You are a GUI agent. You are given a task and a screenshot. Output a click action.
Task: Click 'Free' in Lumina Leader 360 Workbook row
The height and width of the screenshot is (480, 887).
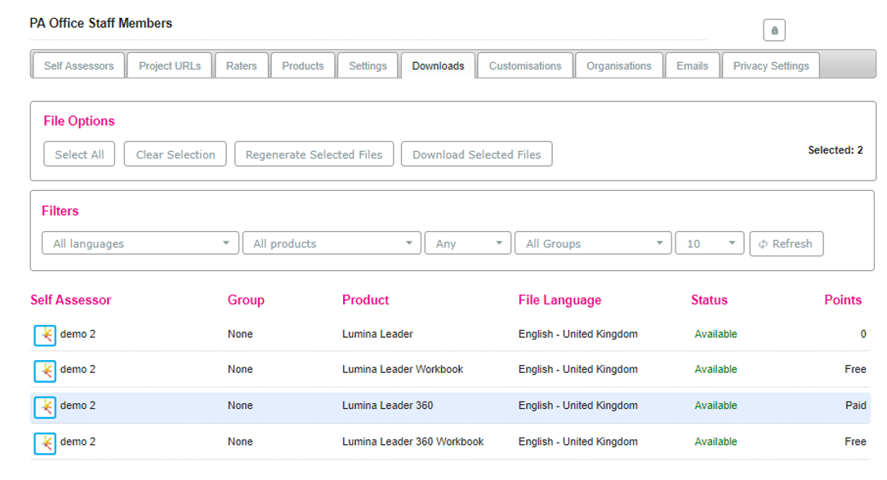[855, 442]
